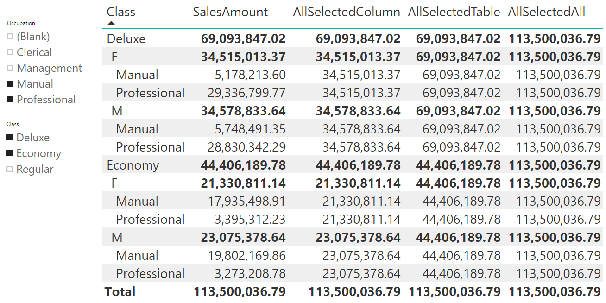
Task: Untick Economy in the Class slicer
Action: point(10,153)
